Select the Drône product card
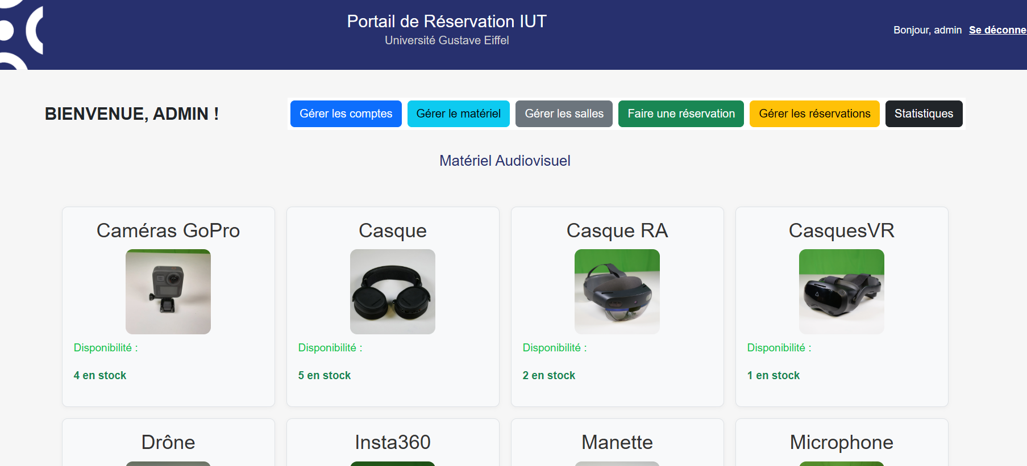The width and height of the screenshot is (1027, 466). (168, 442)
